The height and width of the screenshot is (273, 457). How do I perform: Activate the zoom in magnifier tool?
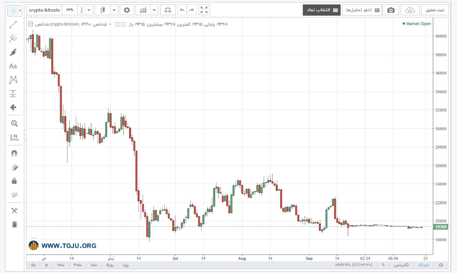click(14, 124)
